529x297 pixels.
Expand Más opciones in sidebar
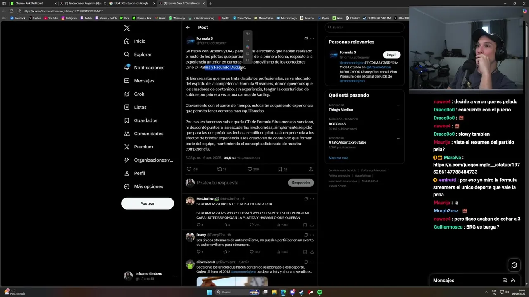point(143,186)
